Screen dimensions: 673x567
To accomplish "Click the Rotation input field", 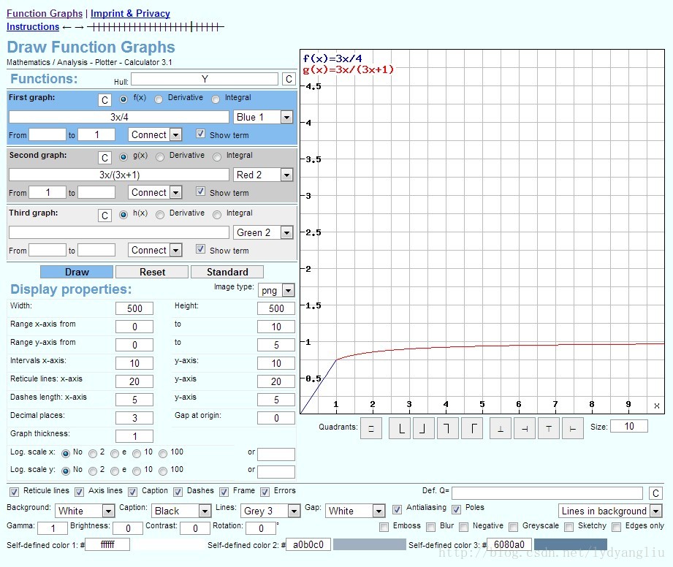I will (x=261, y=528).
